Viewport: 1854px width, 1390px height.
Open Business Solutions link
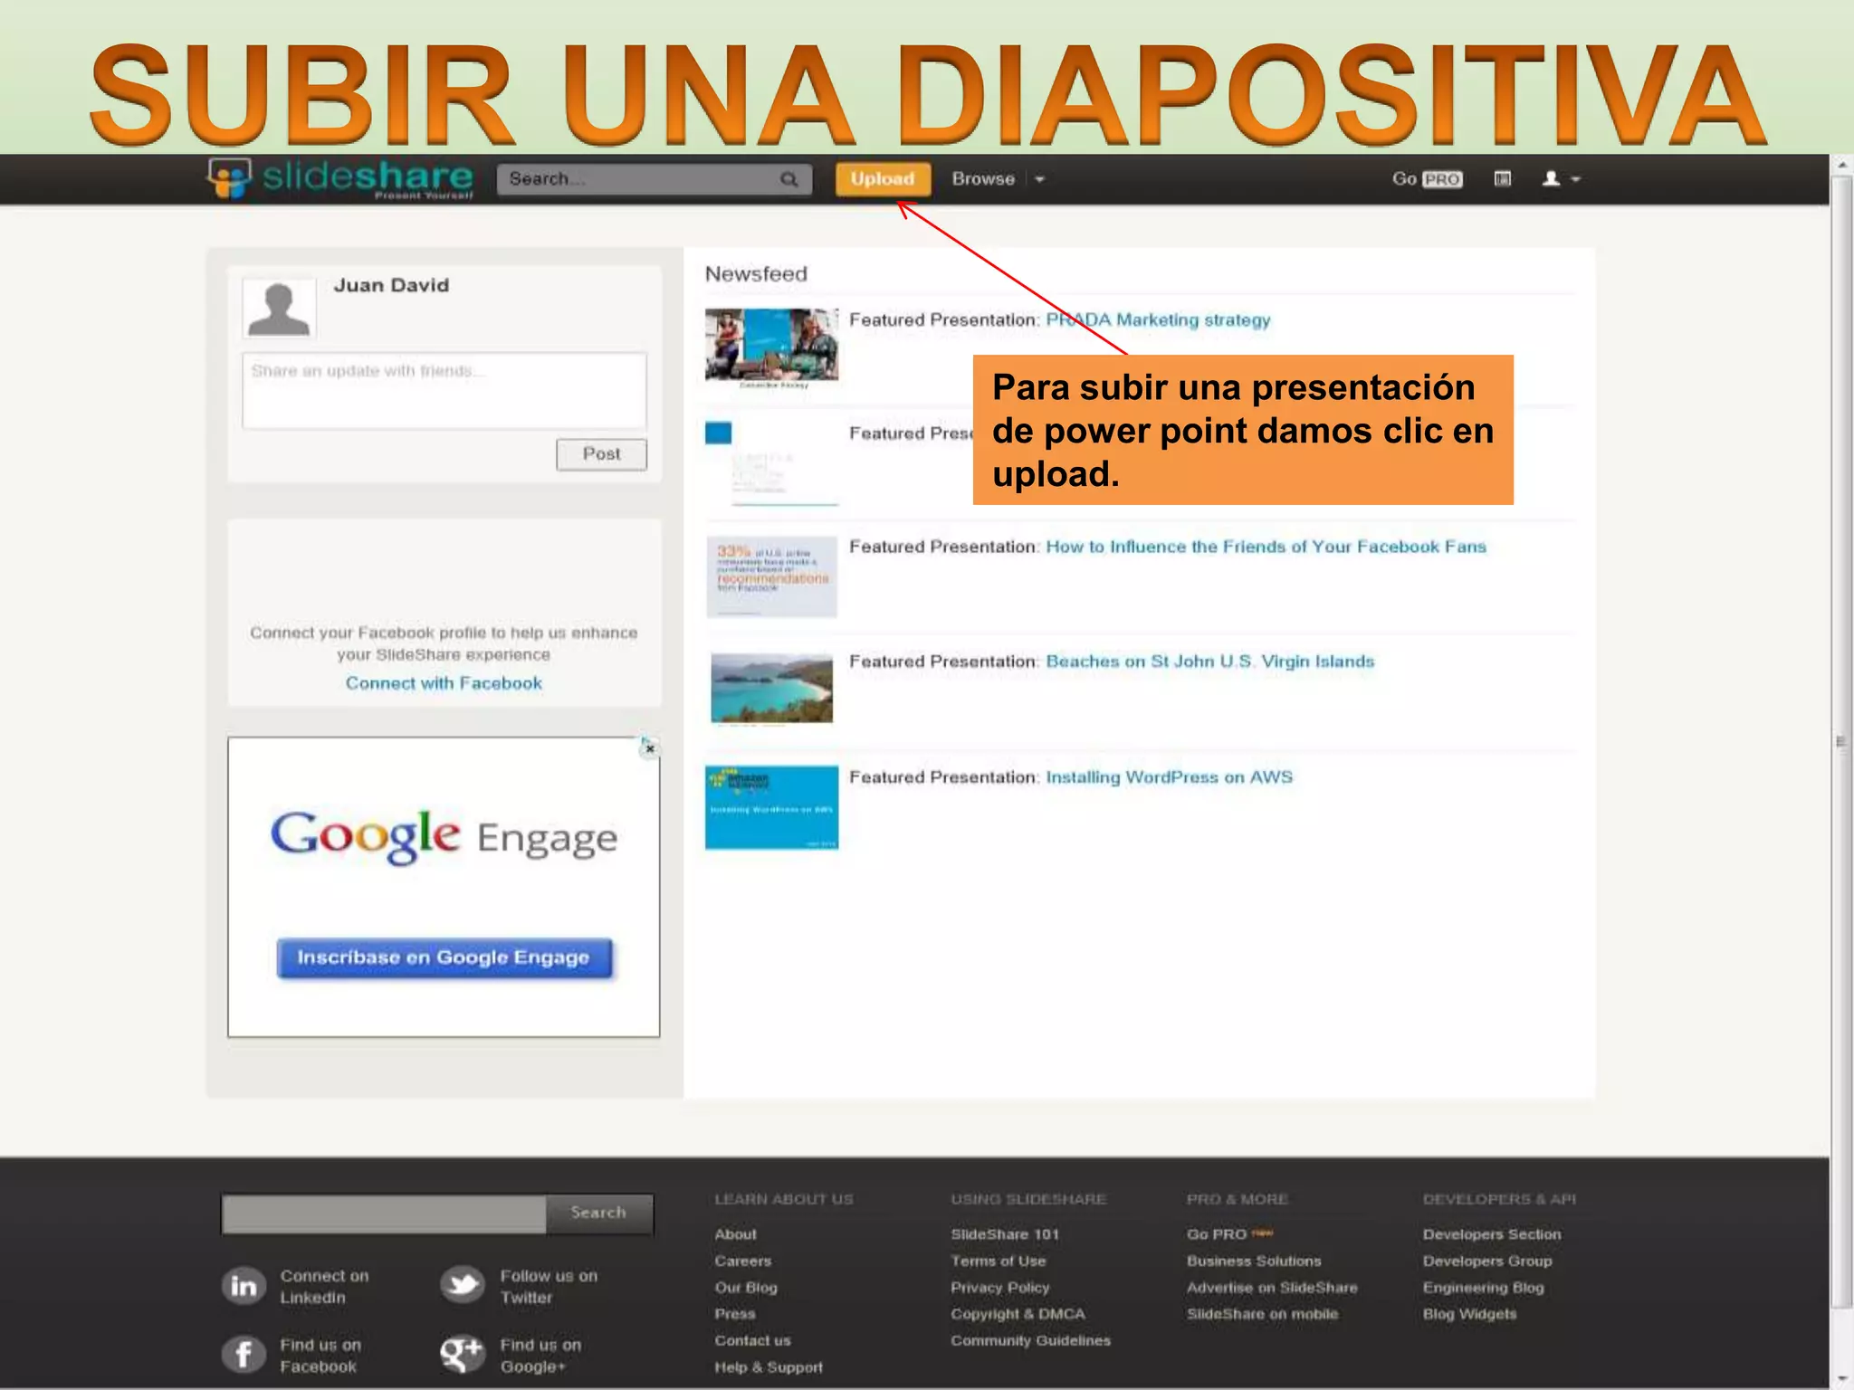click(x=1254, y=1261)
